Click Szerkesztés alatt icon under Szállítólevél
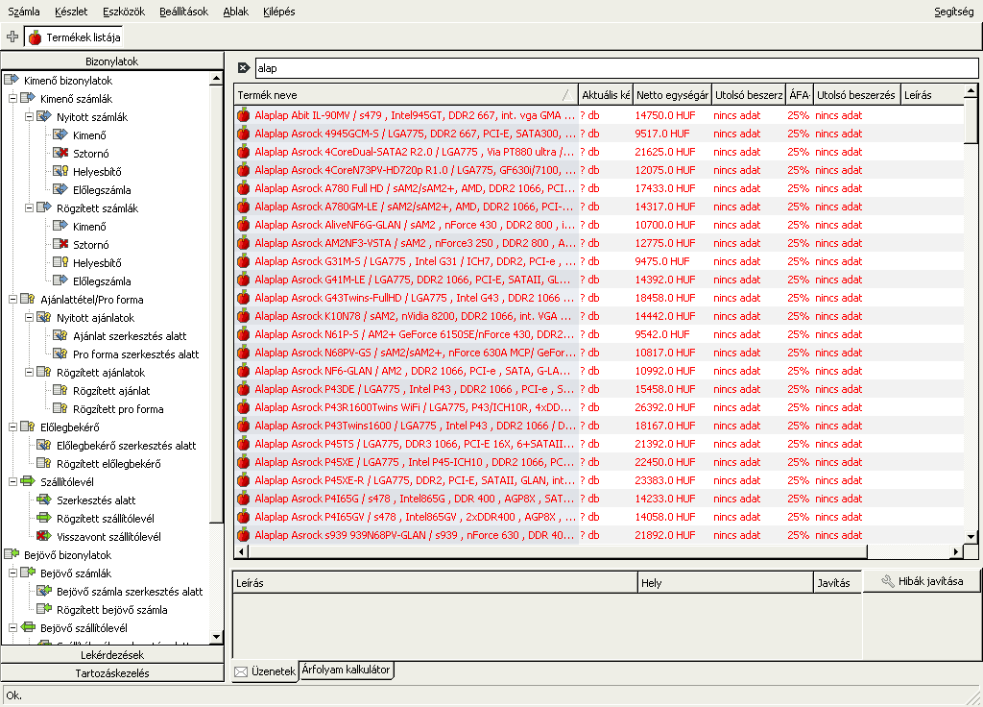 click(44, 500)
